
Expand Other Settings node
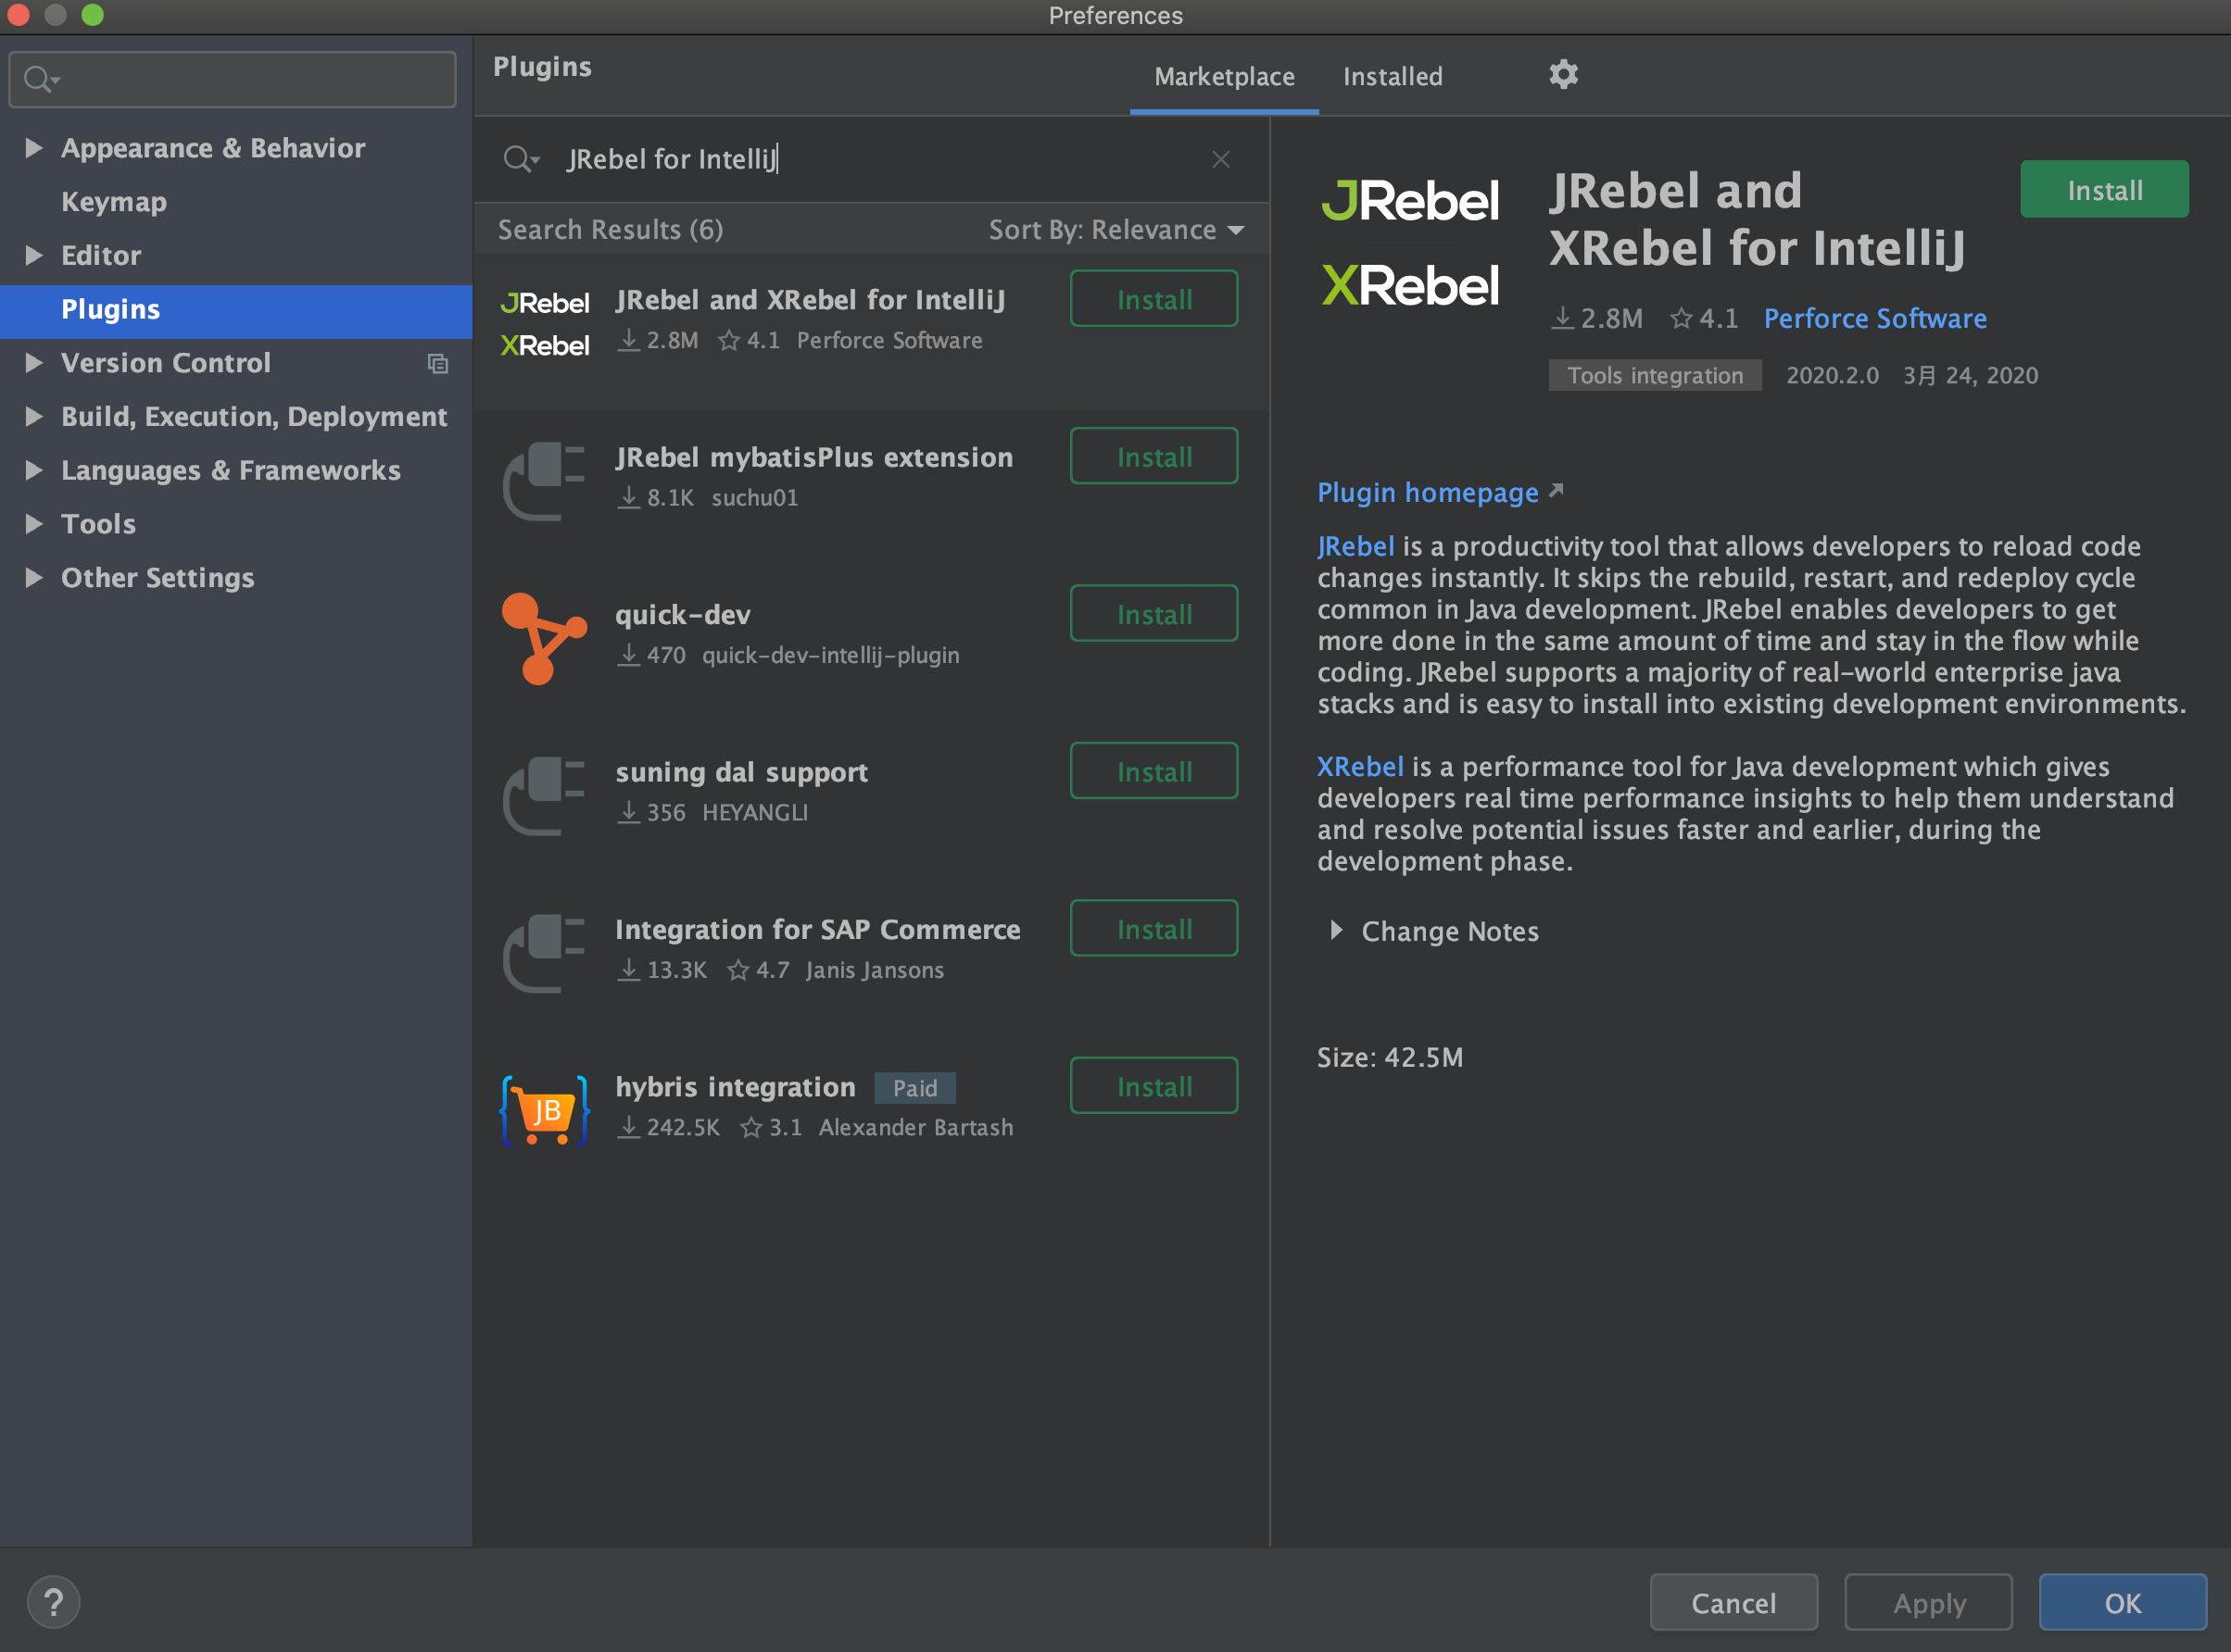[x=33, y=577]
